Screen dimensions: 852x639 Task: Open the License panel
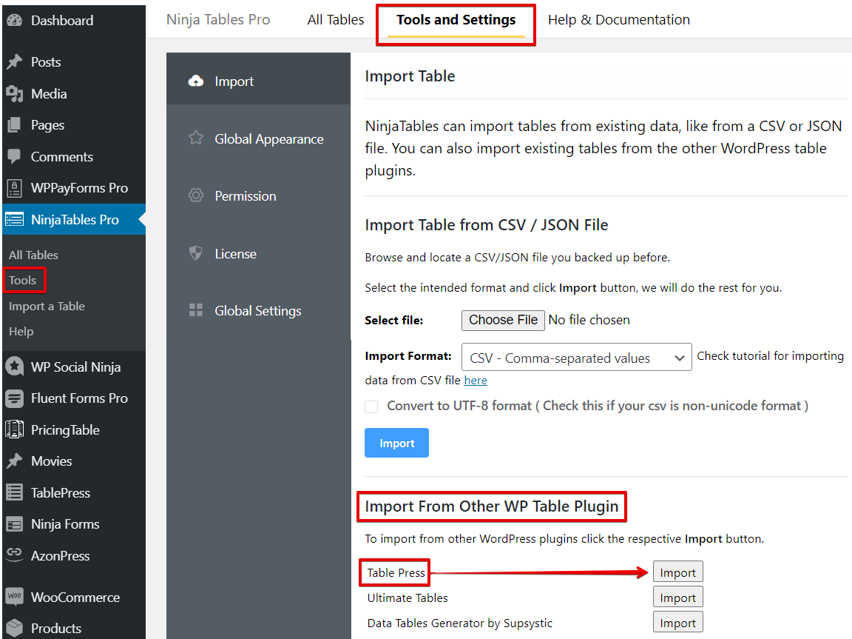click(259, 253)
